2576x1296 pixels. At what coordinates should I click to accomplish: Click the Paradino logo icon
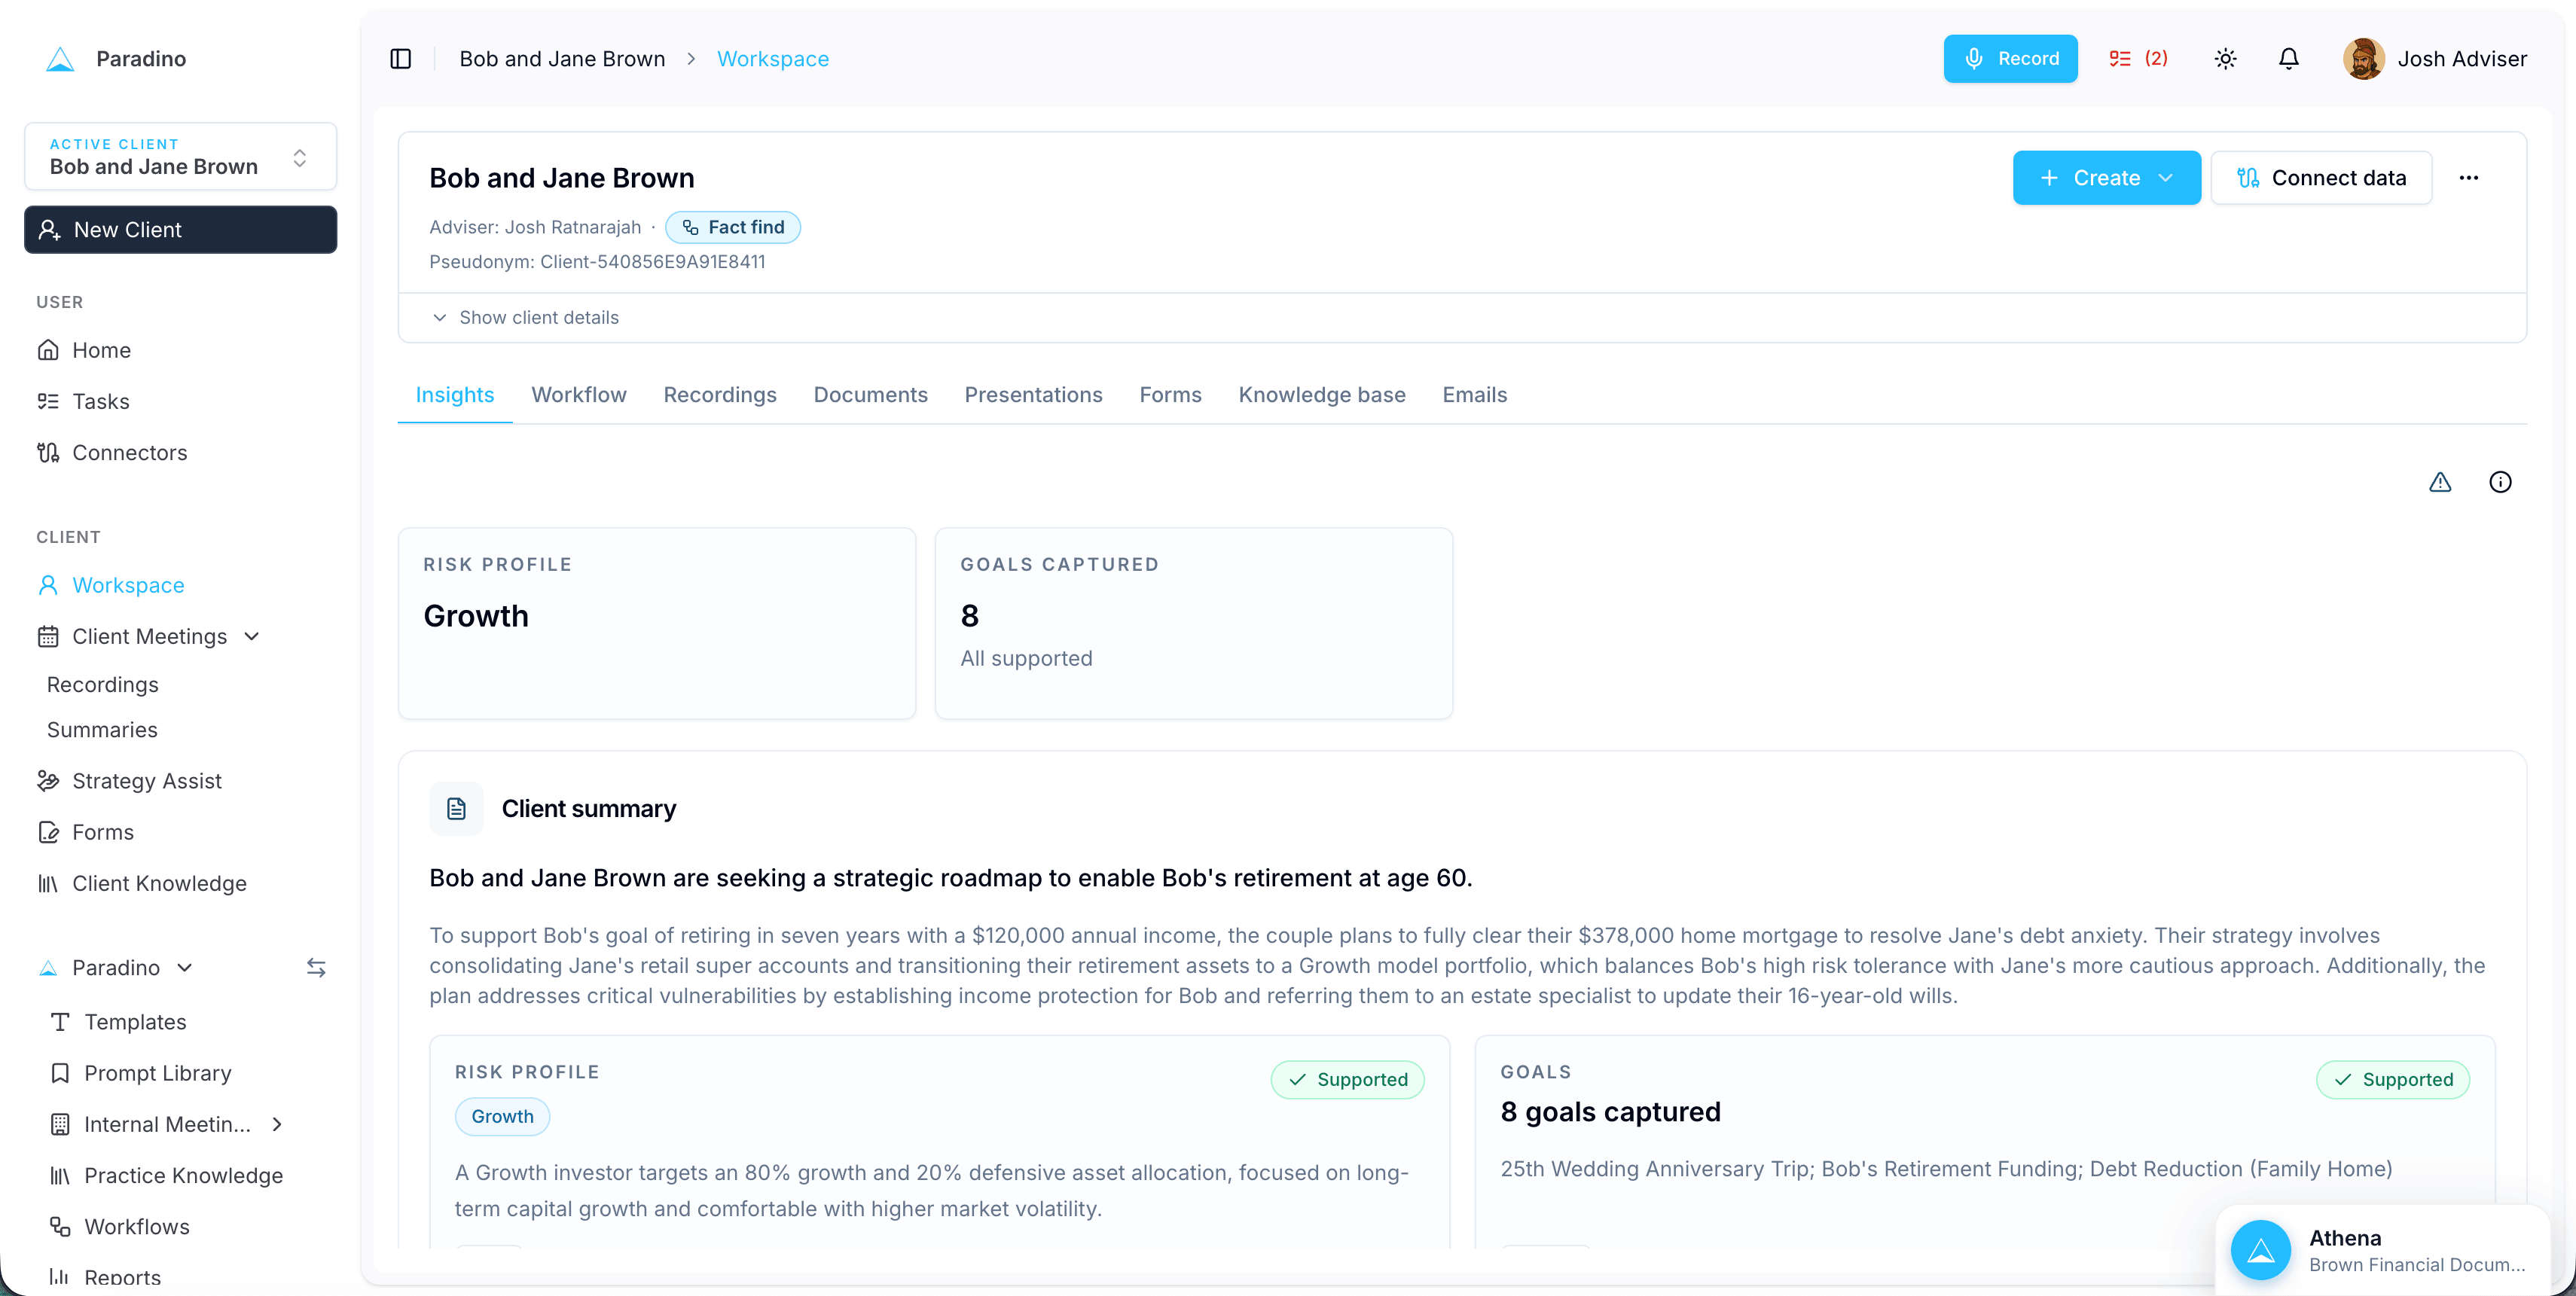pyautogui.click(x=60, y=59)
